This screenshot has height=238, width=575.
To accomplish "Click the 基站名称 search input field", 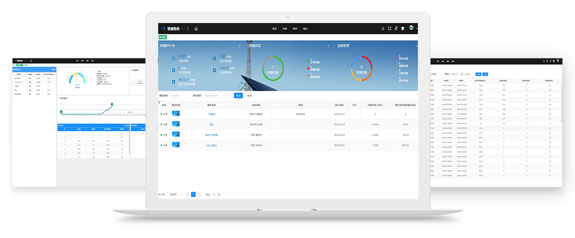I will click(x=180, y=96).
